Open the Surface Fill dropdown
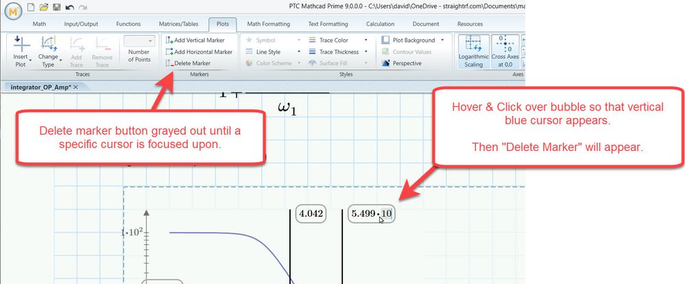 (365, 63)
